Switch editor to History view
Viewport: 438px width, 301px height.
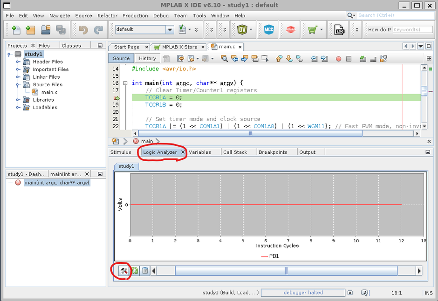coord(147,58)
